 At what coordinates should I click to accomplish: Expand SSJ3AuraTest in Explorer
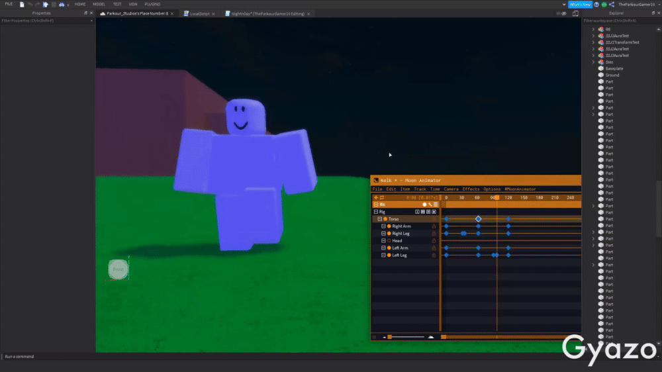[593, 56]
